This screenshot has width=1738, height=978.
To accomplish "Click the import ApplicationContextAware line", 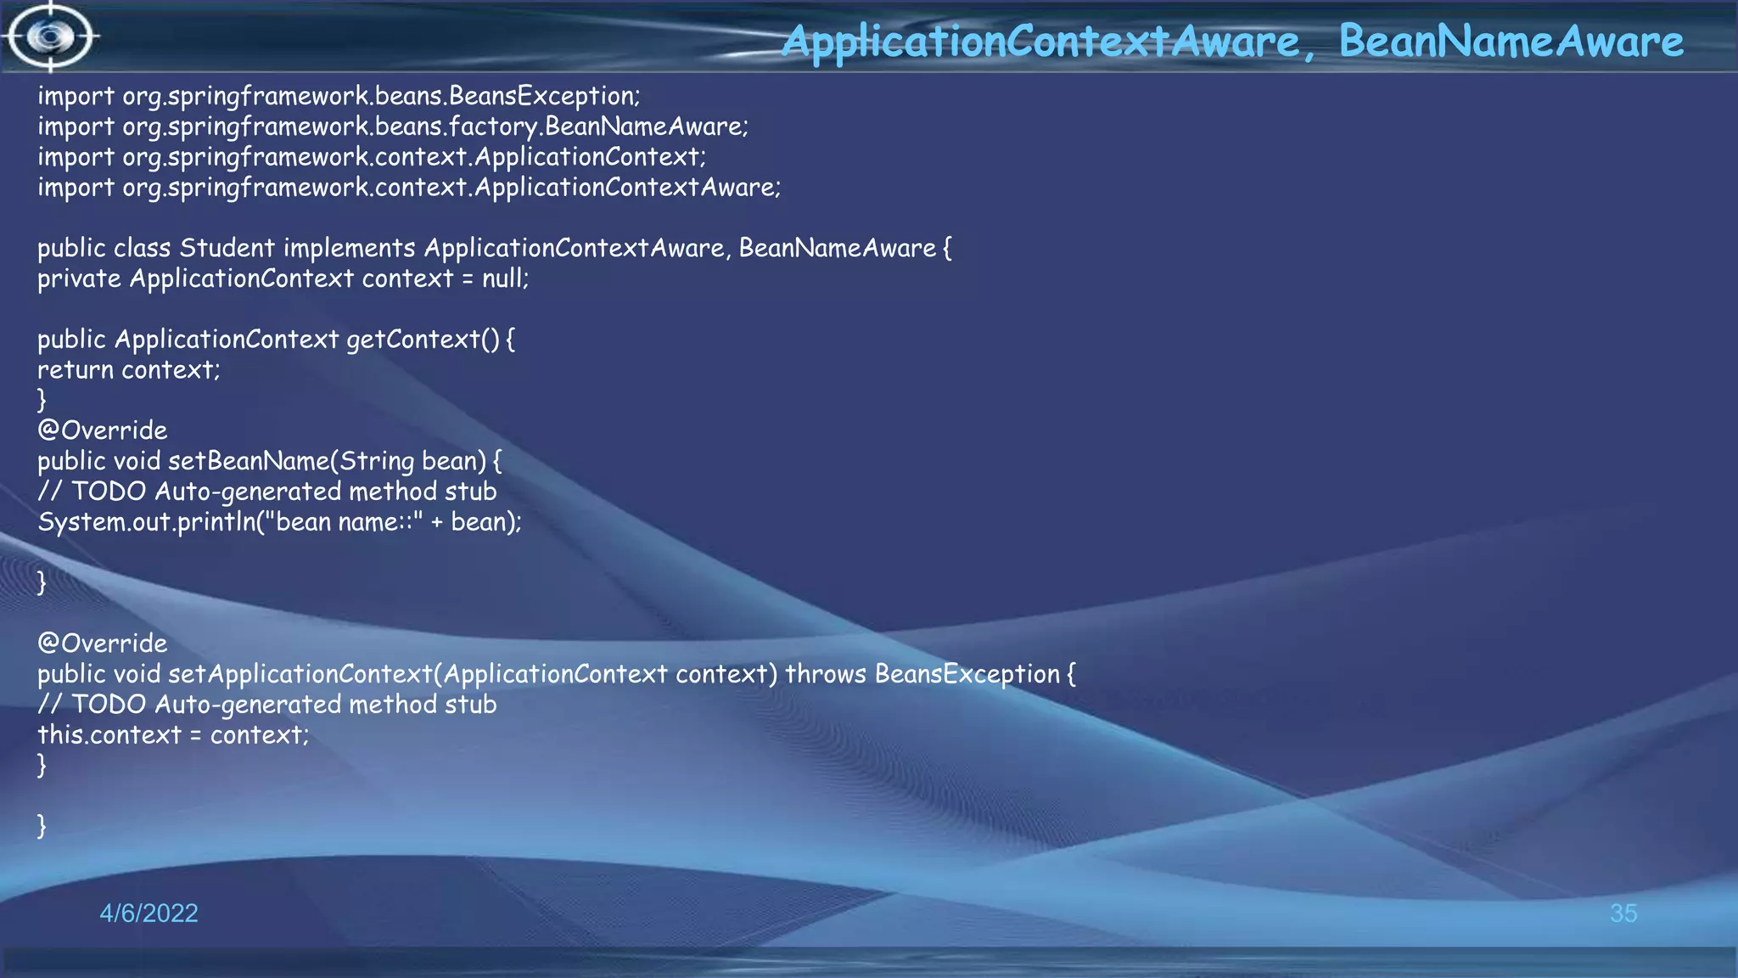I will pos(409,188).
